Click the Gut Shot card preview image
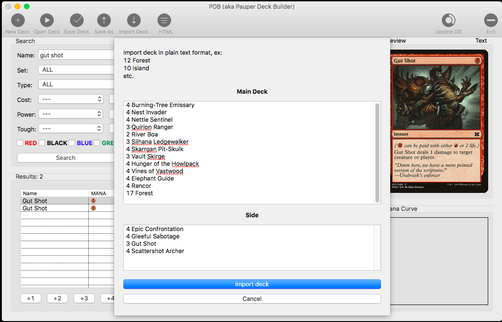502x322 pixels. point(439,121)
